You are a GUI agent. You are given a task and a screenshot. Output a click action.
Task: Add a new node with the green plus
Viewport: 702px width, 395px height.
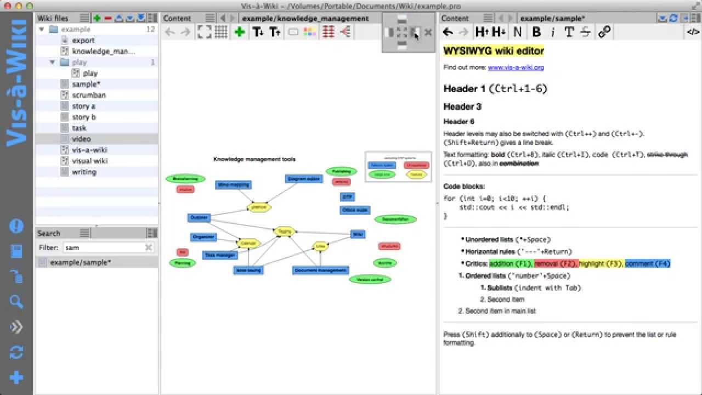tap(239, 32)
